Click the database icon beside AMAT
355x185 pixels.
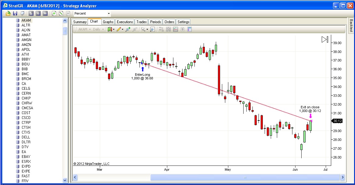18,35
